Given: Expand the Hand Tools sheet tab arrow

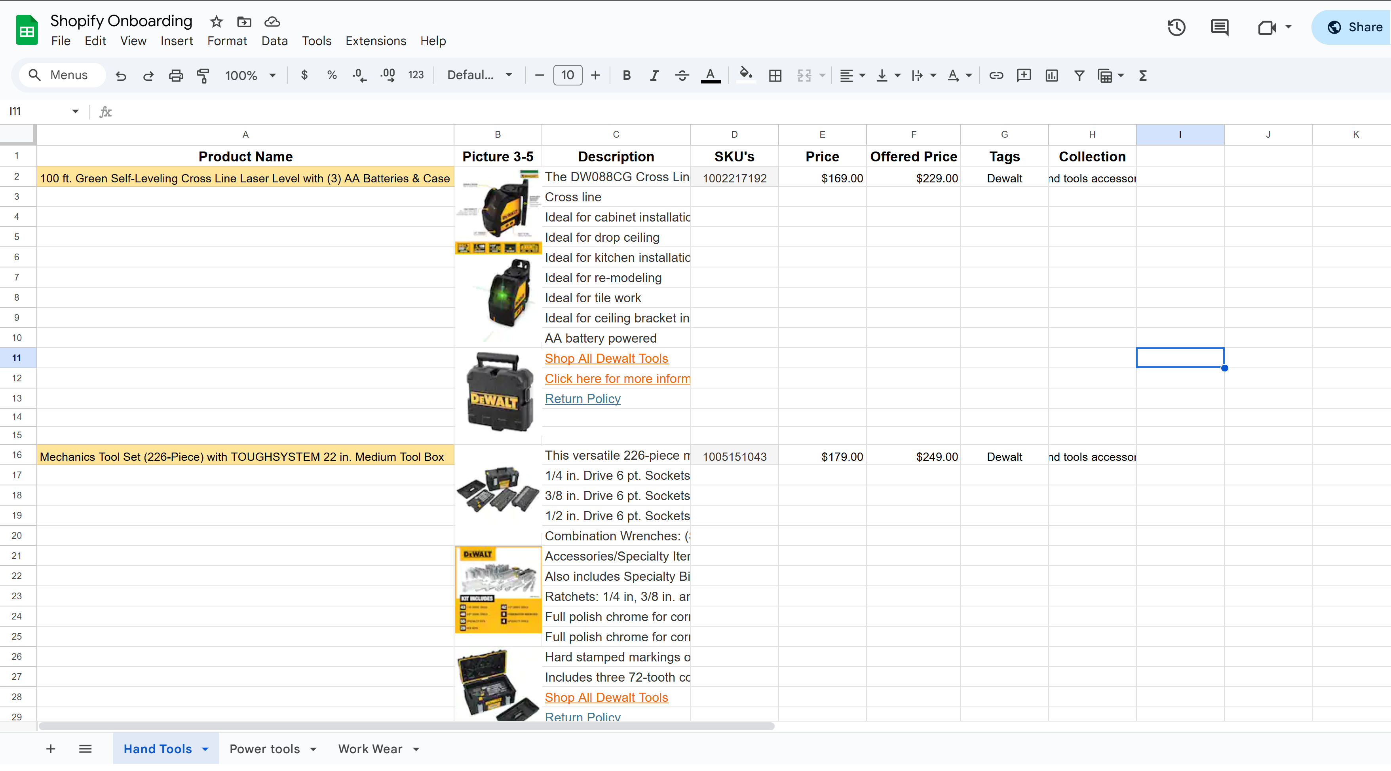Looking at the screenshot, I should pyautogui.click(x=205, y=749).
